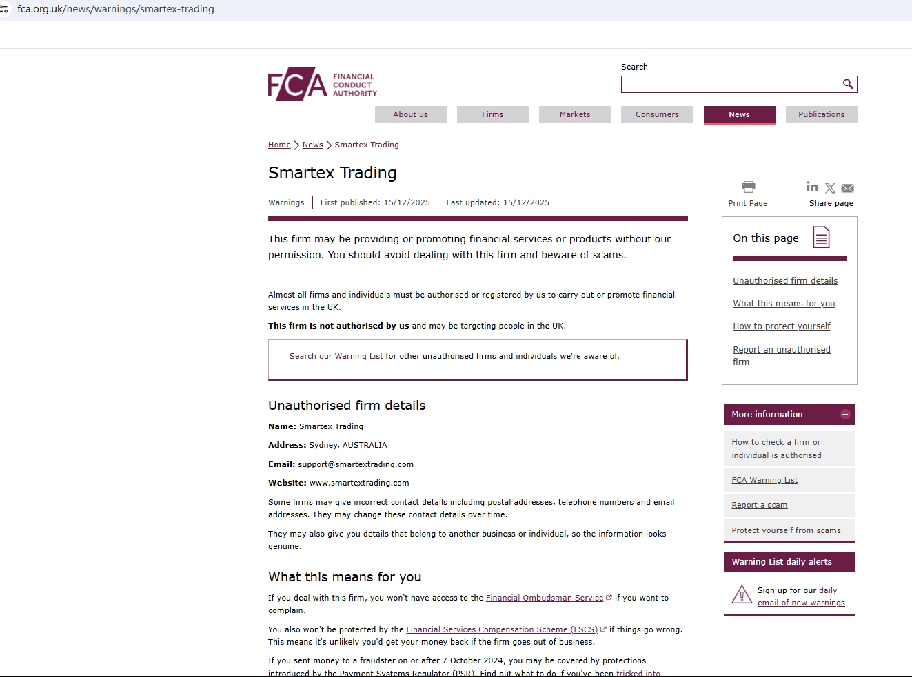Image resolution: width=912 pixels, height=677 pixels.
Task: Open the About us menu
Action: click(411, 114)
